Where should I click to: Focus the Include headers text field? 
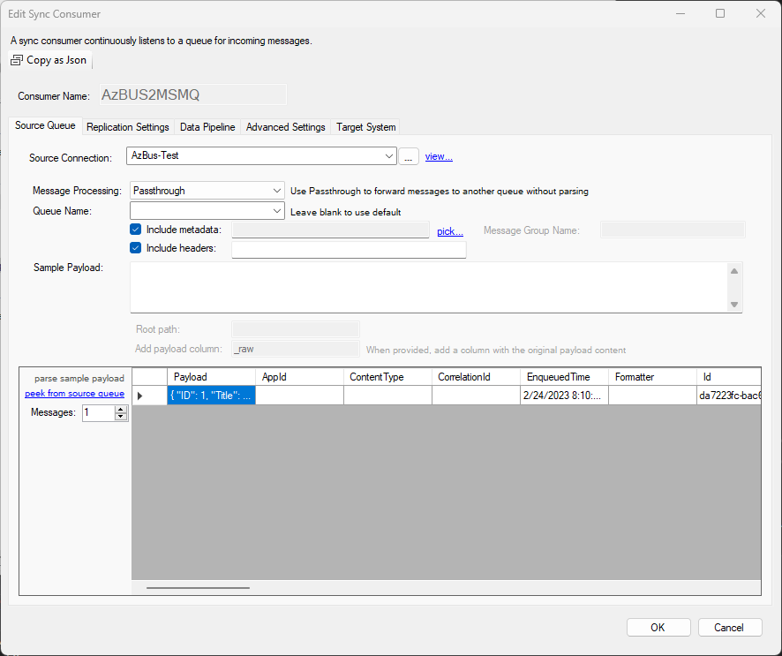coord(350,250)
